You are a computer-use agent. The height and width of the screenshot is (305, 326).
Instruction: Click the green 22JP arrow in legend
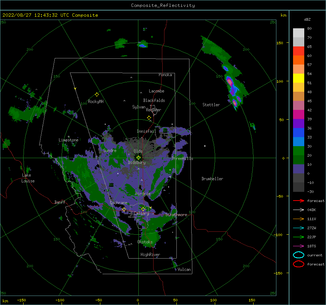pos(298,237)
